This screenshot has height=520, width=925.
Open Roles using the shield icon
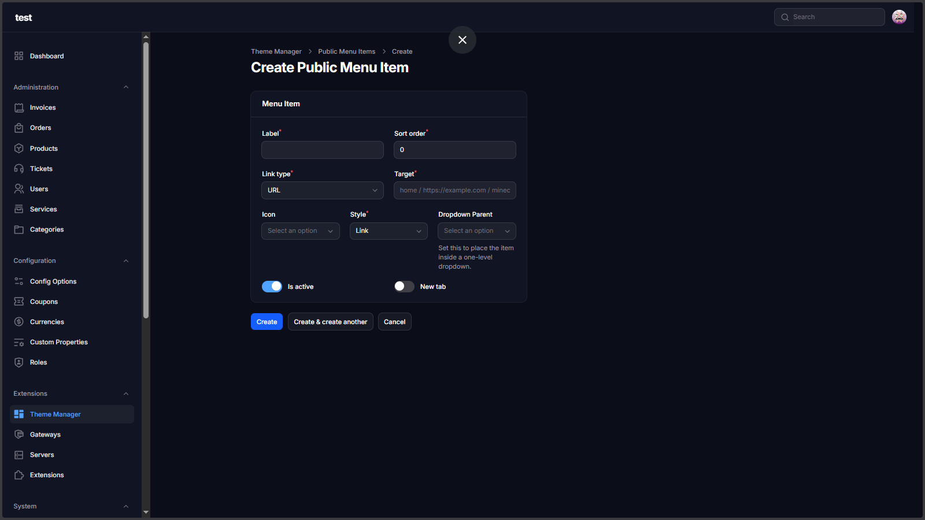point(19,362)
